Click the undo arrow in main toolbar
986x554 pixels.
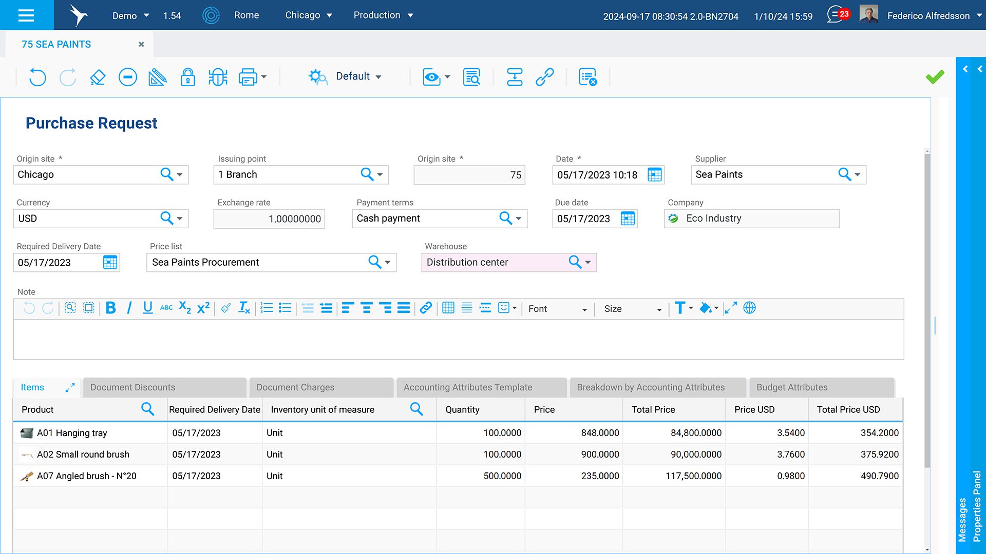[x=37, y=77]
